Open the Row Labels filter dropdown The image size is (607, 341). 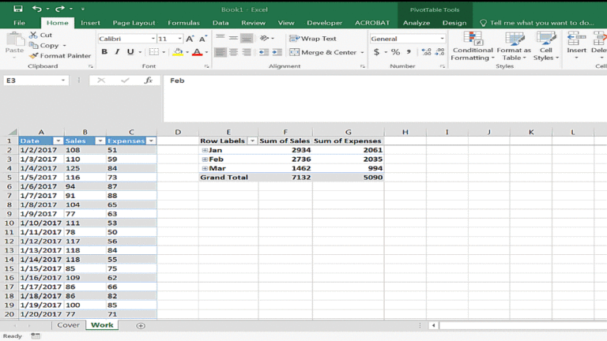tap(252, 141)
